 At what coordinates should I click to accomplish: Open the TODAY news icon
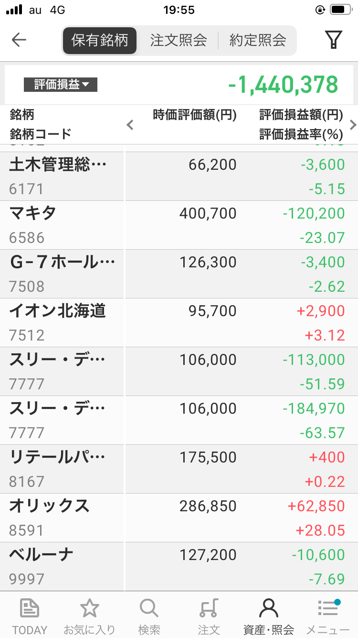pos(30,609)
